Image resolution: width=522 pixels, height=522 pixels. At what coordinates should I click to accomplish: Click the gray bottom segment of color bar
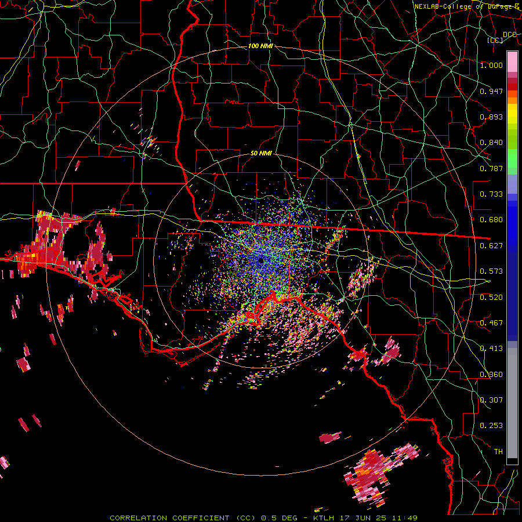[x=512, y=403]
